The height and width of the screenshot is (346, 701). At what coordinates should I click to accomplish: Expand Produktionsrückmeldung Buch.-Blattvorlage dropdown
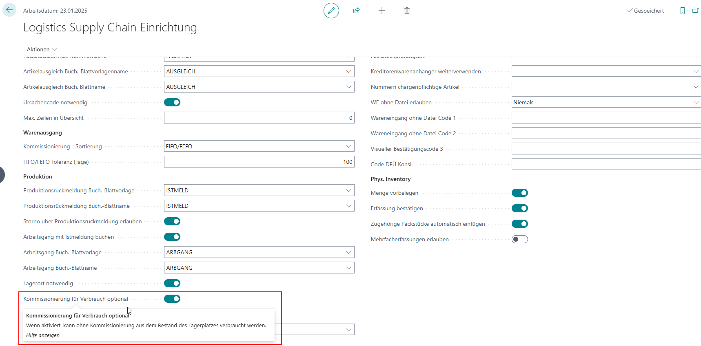(x=348, y=190)
